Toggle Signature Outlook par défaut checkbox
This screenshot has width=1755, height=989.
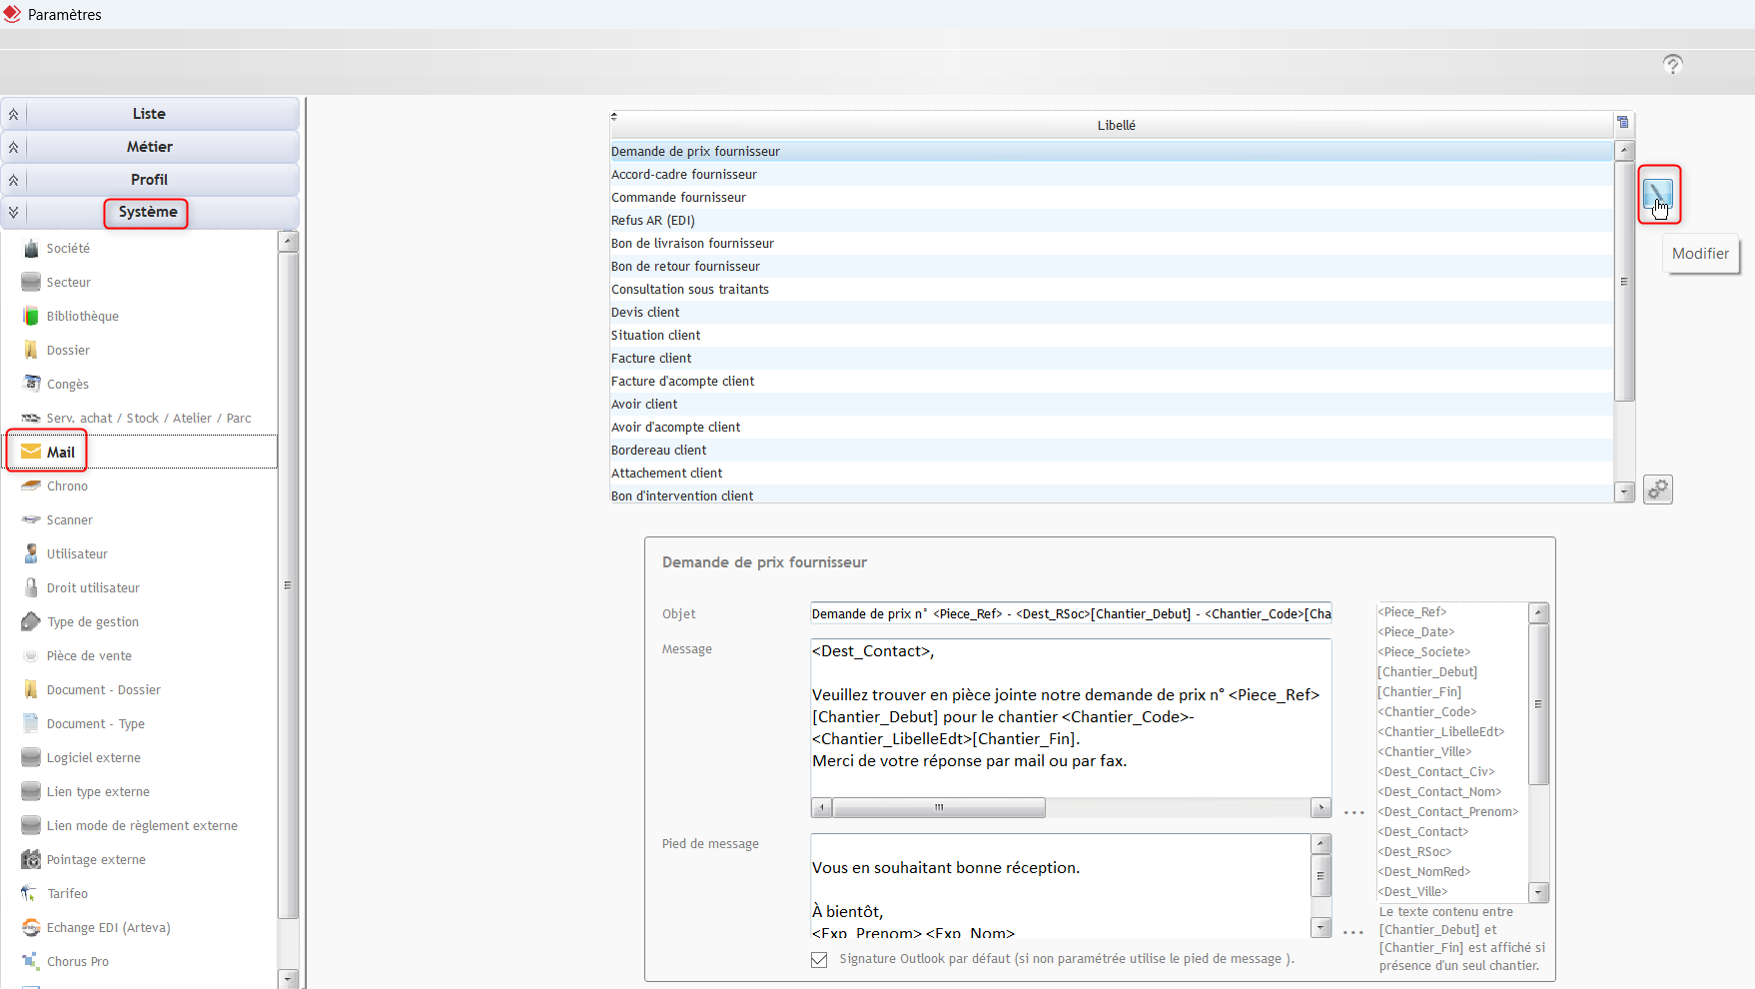coord(819,959)
